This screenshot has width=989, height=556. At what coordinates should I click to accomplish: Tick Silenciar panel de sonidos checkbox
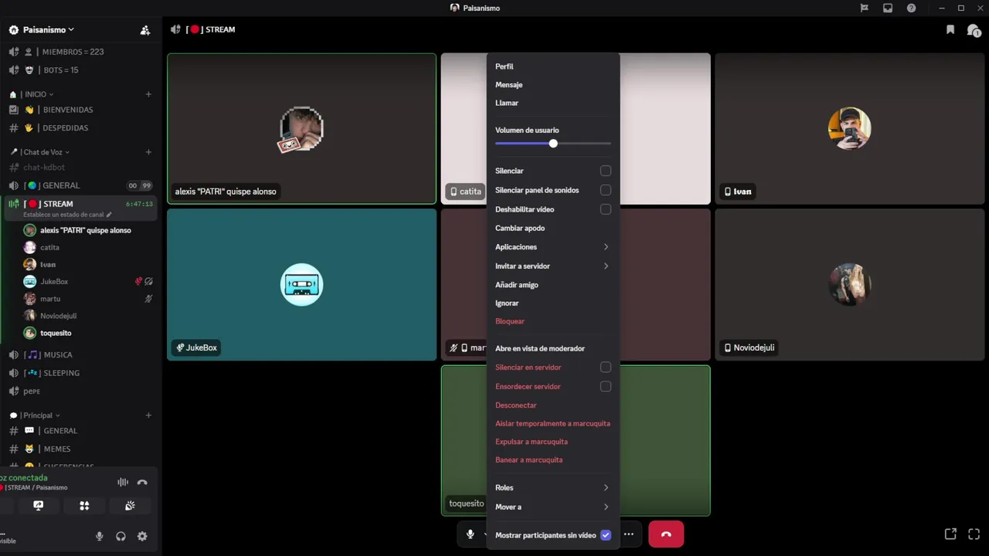[606, 190]
